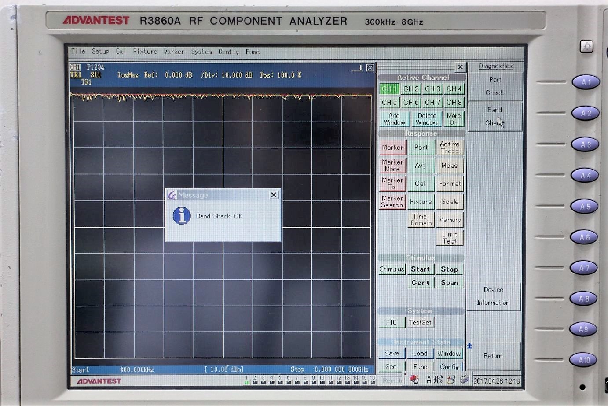
Task: Click the Cent center frequency button
Action: coord(421,283)
